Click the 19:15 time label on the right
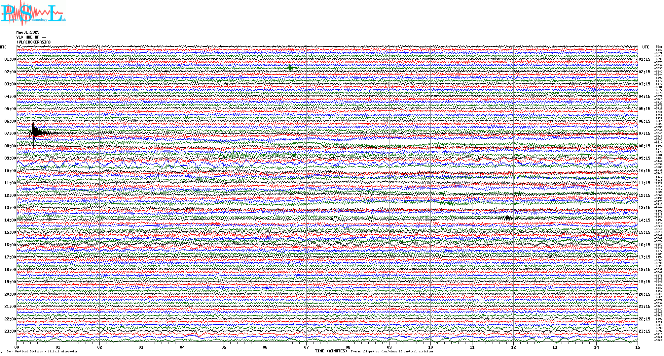The image size is (664, 356). pyautogui.click(x=645, y=282)
